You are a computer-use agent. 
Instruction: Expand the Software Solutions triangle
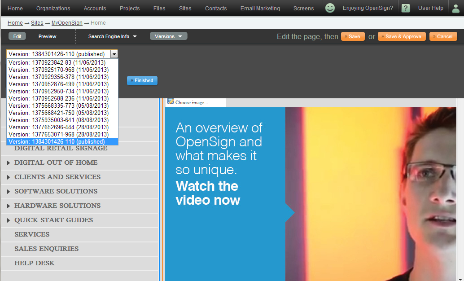[8, 192]
